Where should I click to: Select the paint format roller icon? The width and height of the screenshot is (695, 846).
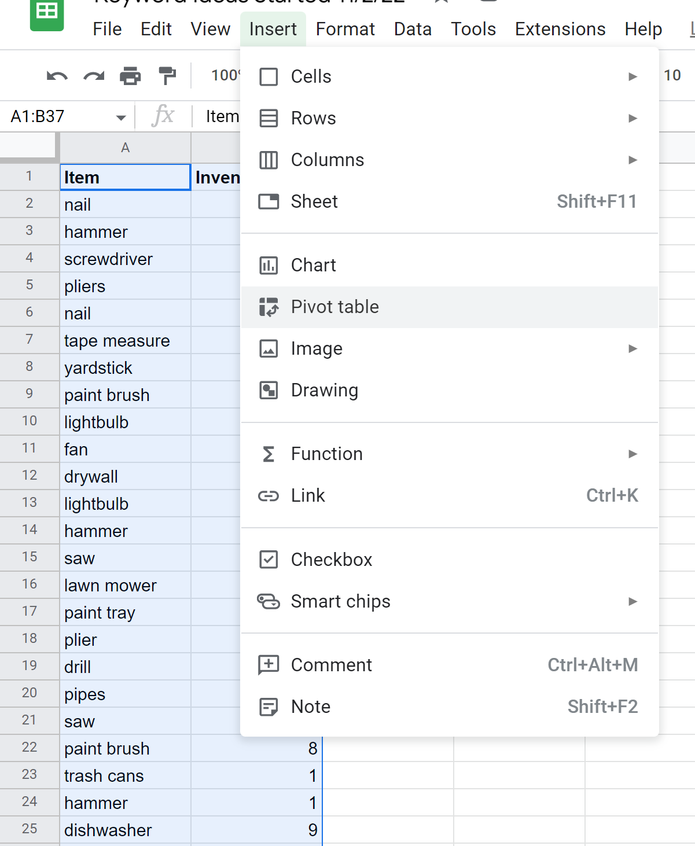pos(167,76)
